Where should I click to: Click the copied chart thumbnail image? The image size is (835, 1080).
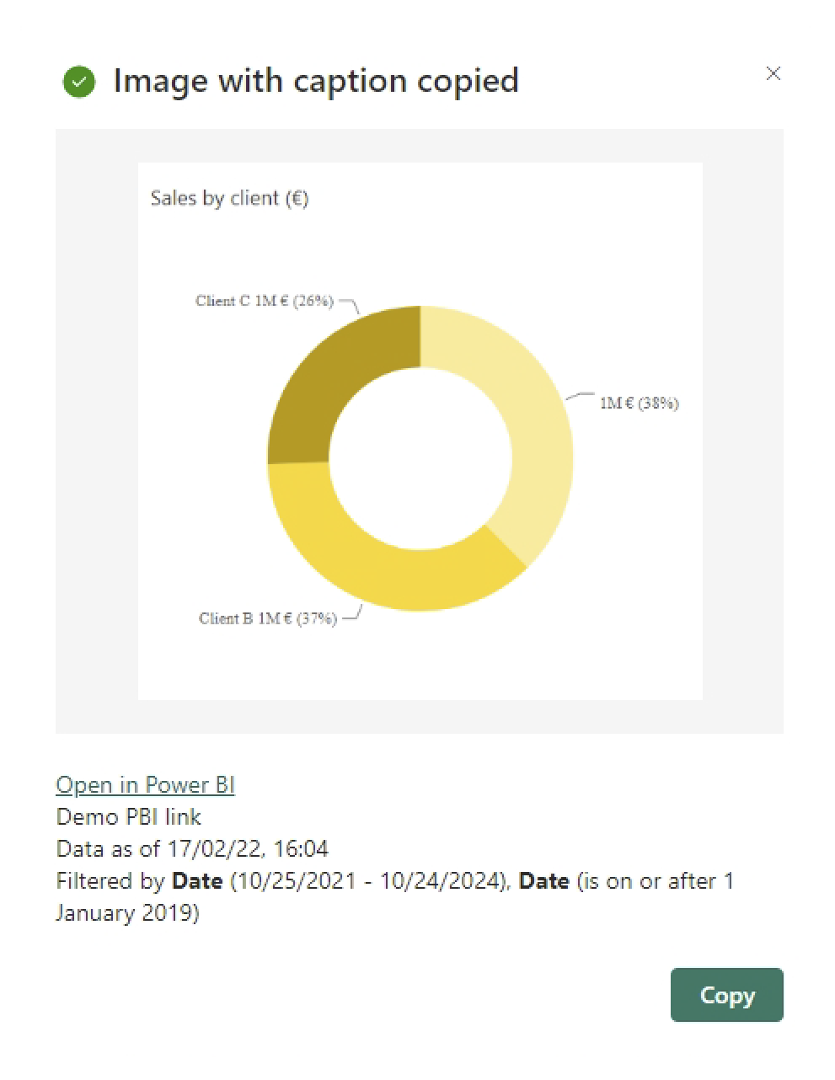point(419,430)
